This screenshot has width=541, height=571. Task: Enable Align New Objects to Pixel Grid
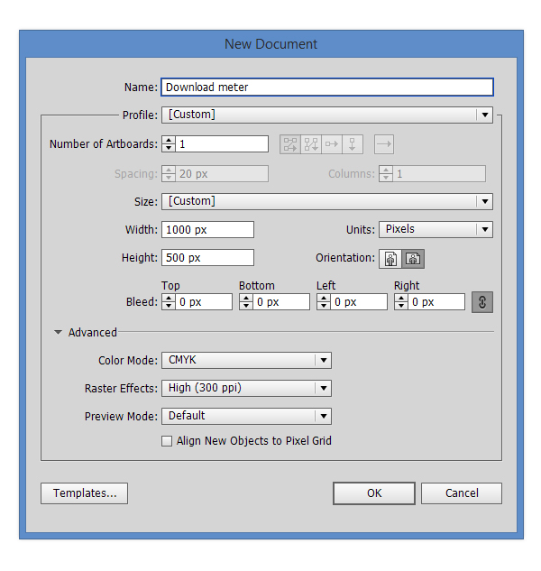(167, 441)
